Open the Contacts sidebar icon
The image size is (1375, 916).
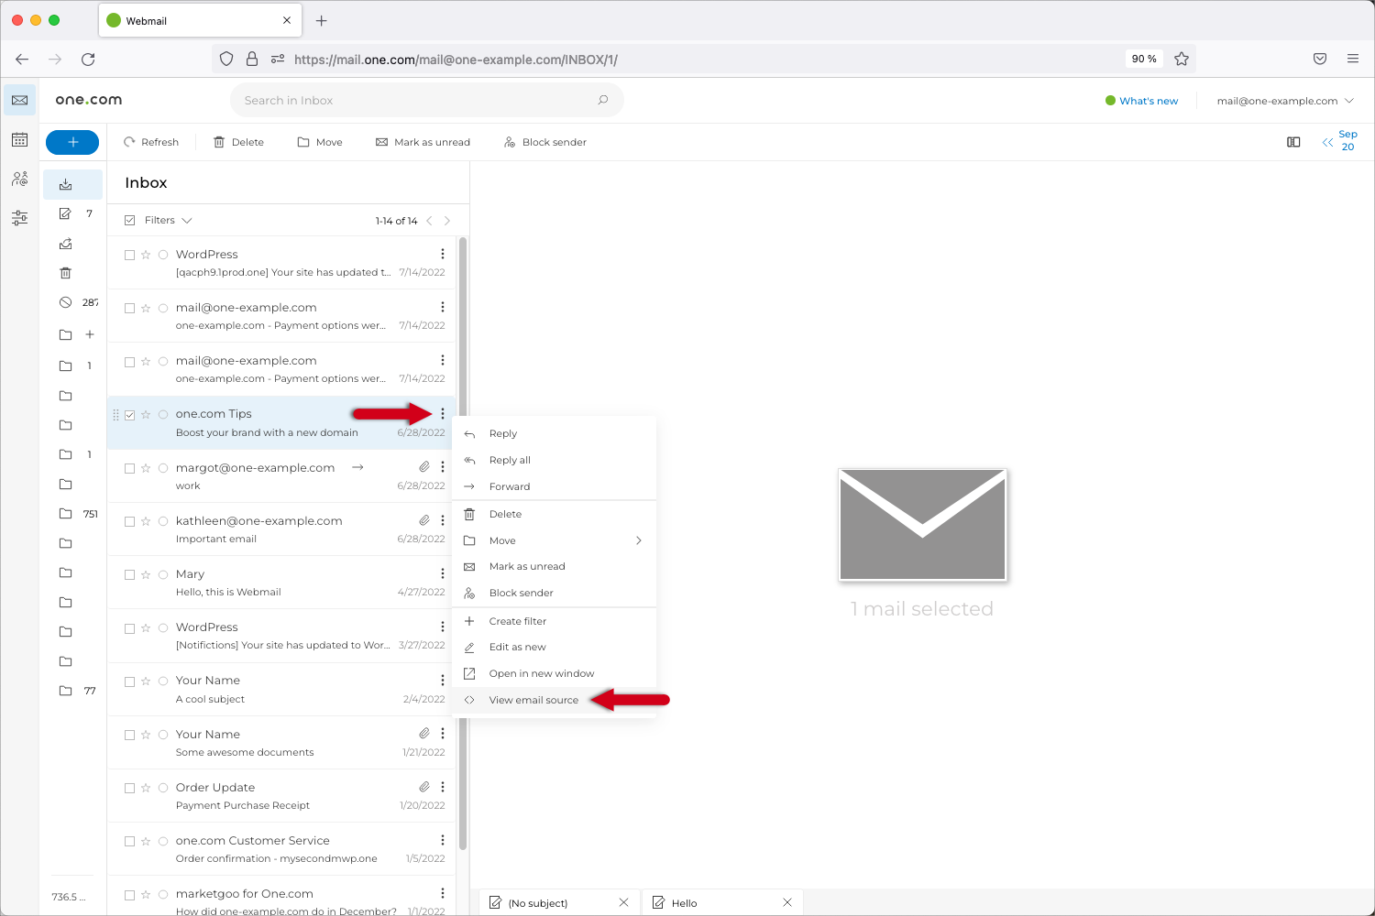19,179
